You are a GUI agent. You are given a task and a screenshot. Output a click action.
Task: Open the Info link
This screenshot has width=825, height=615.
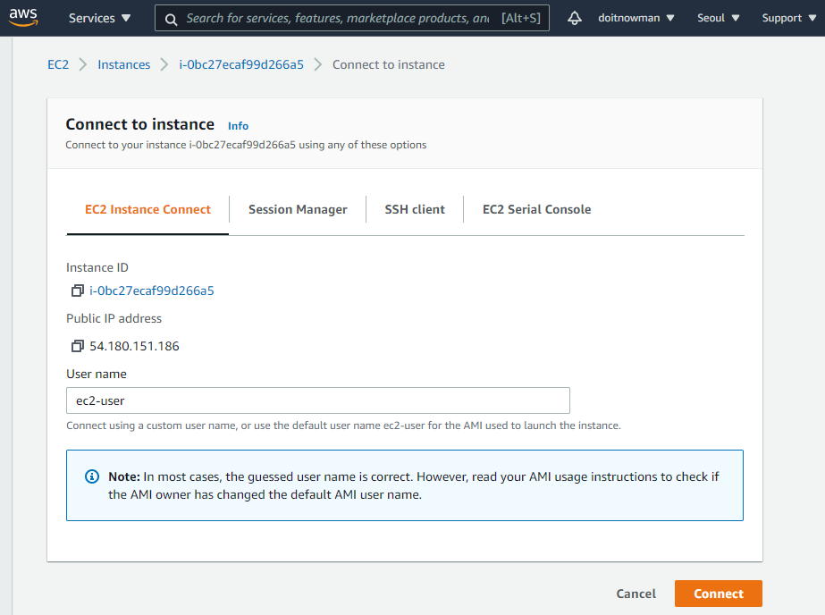pyautogui.click(x=238, y=126)
